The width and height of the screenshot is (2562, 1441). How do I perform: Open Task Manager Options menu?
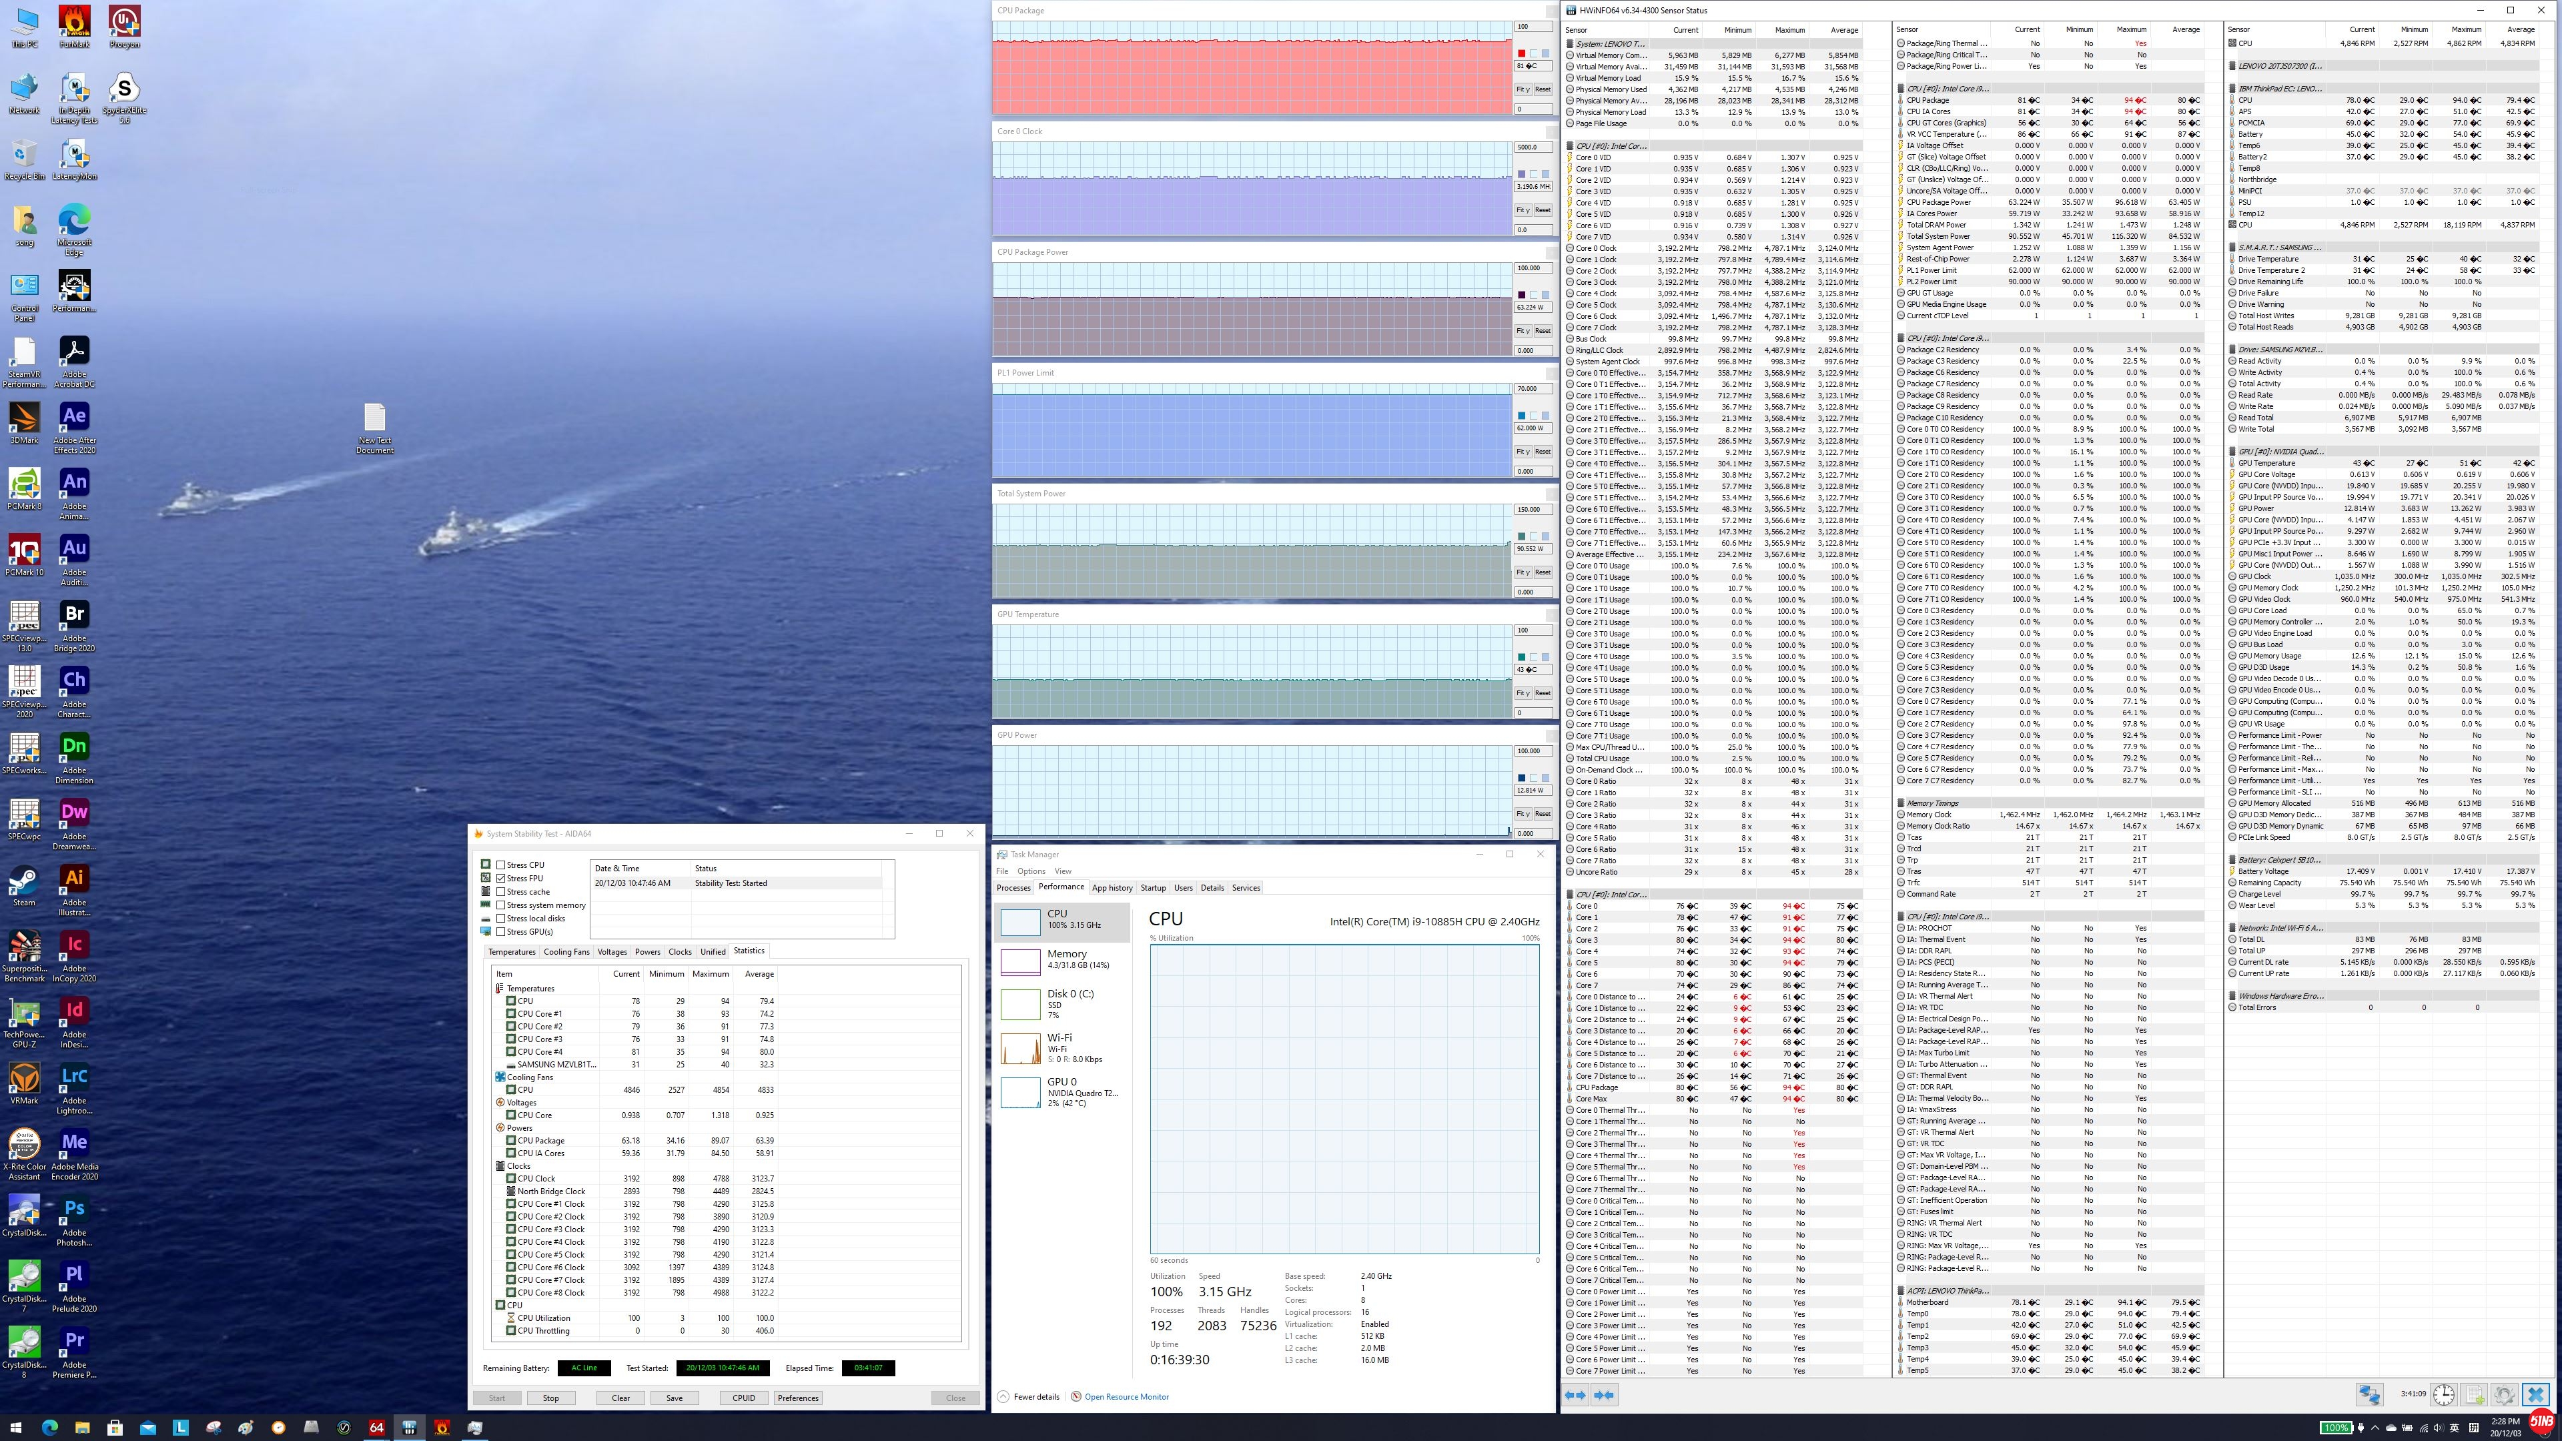pyautogui.click(x=1030, y=871)
